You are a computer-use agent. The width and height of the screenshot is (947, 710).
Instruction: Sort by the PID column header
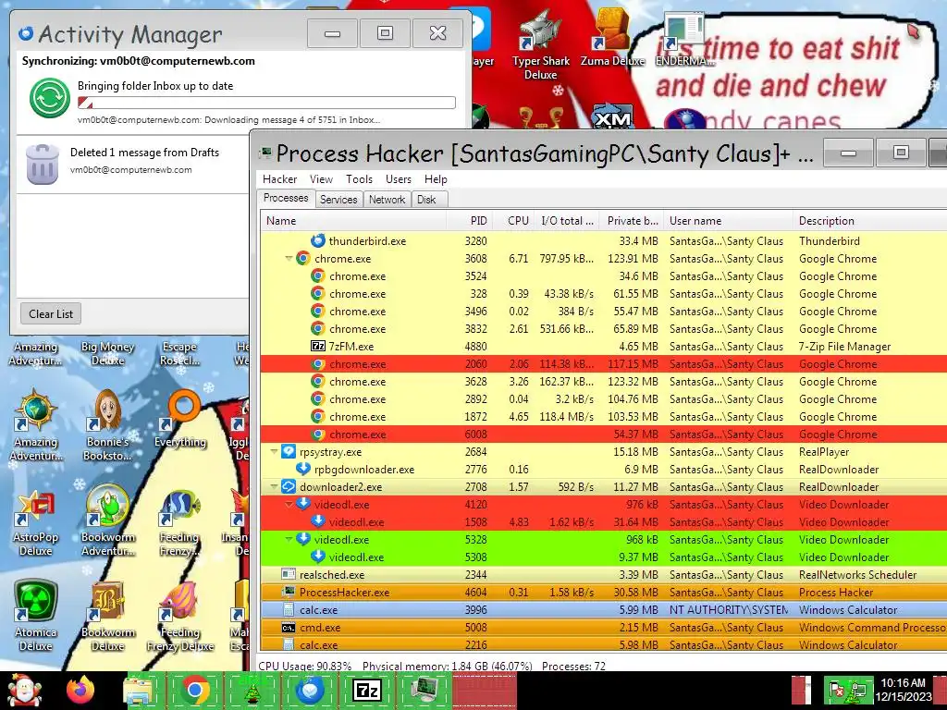click(x=470, y=221)
